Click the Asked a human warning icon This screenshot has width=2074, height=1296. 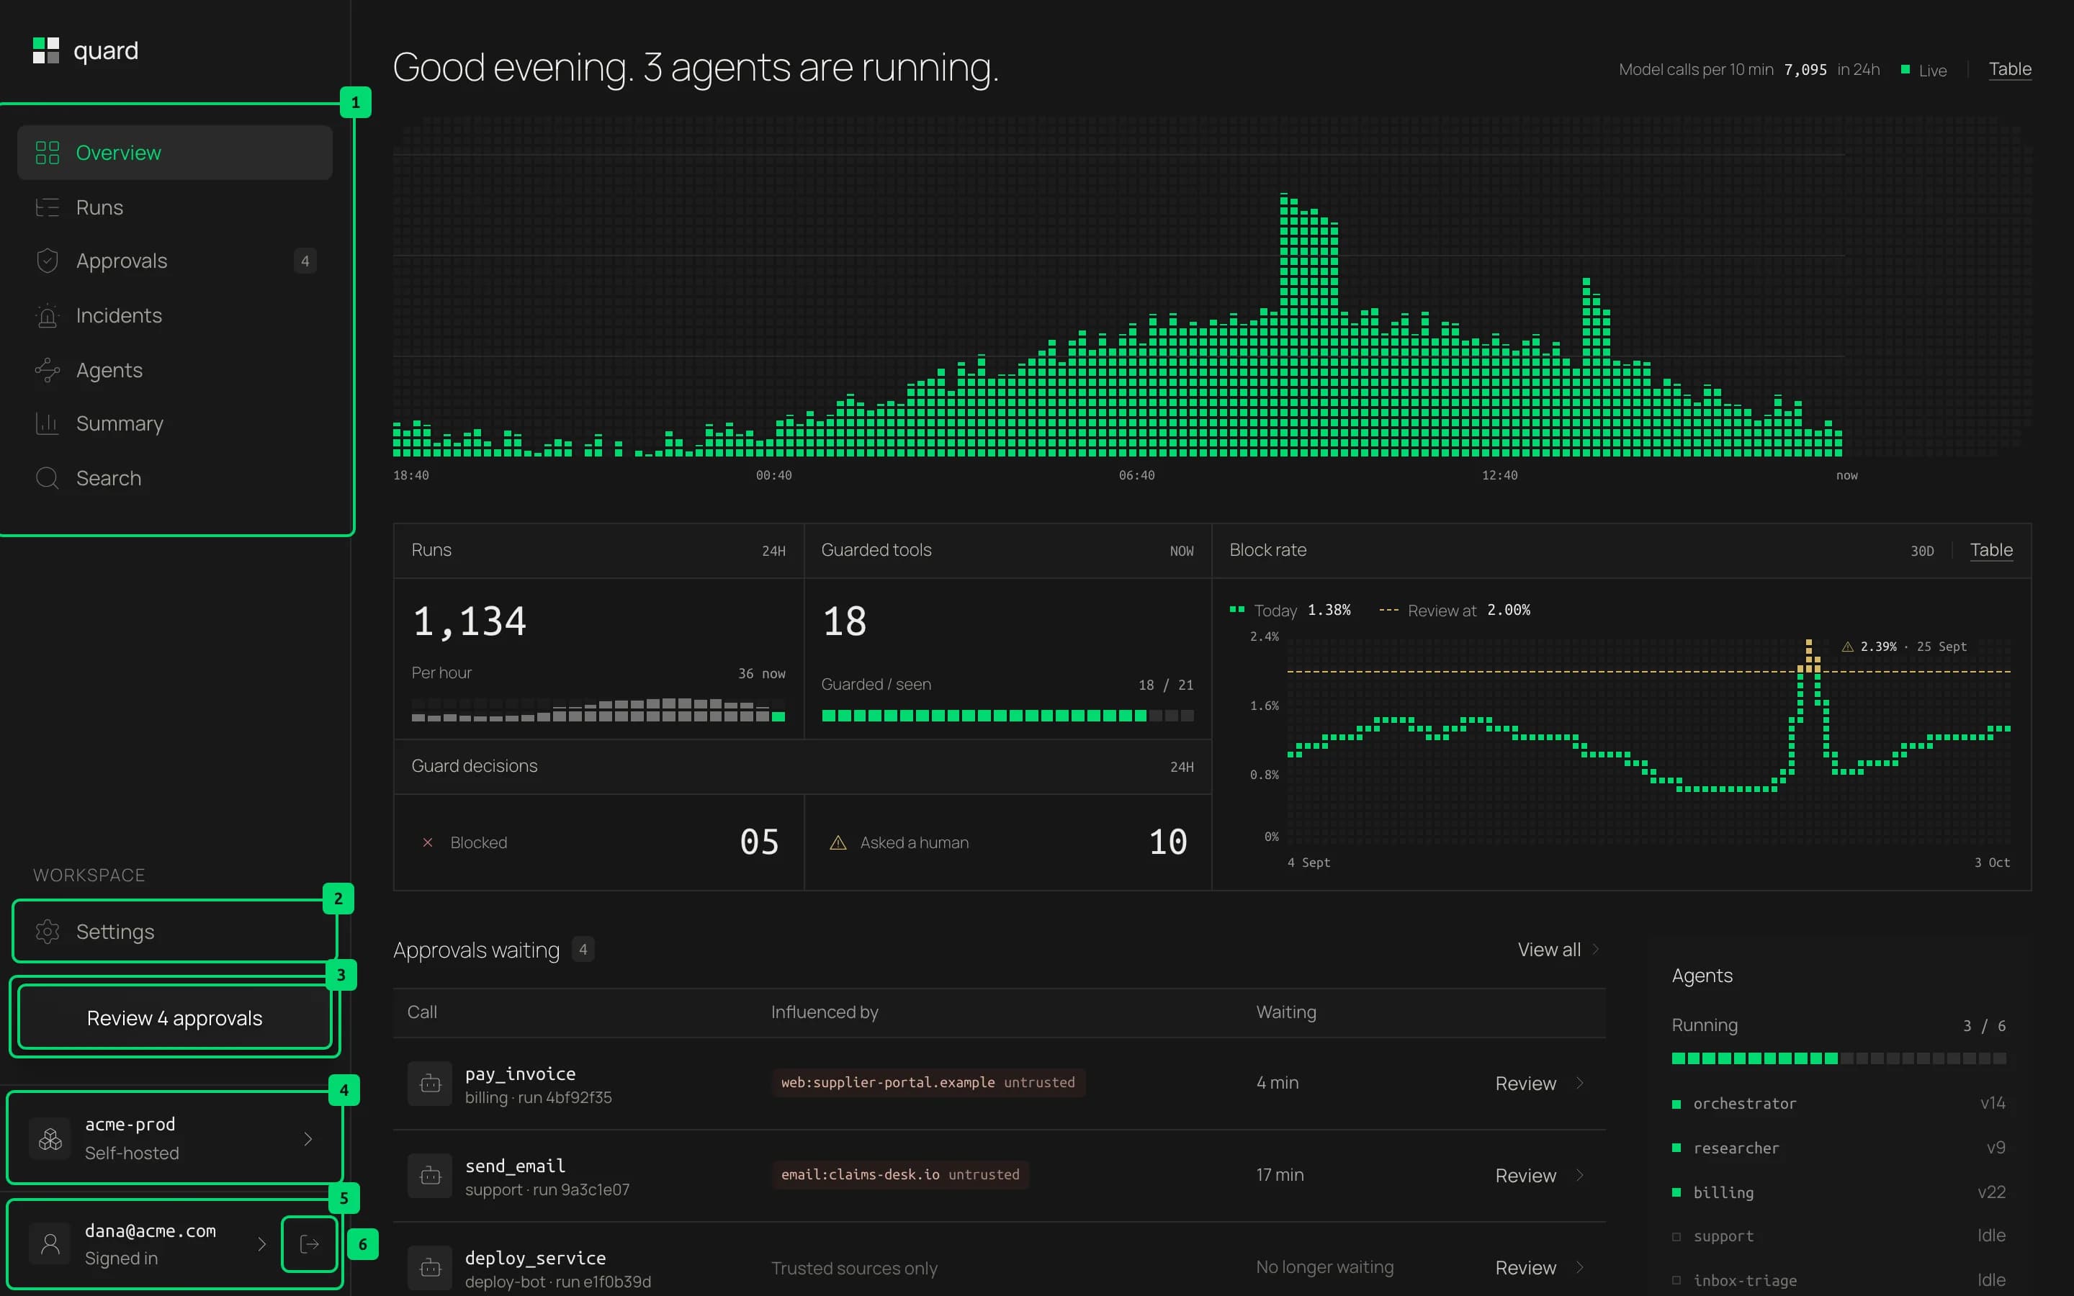pyautogui.click(x=838, y=843)
